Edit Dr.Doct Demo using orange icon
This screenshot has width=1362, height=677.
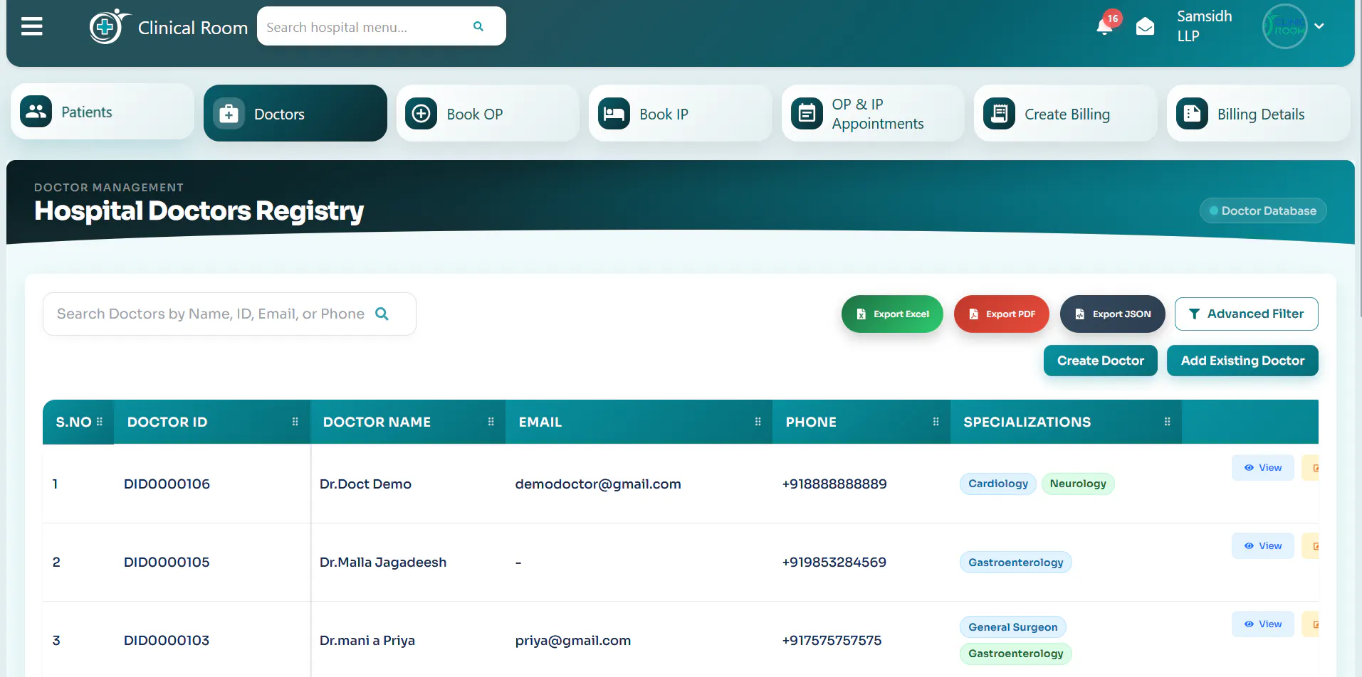pyautogui.click(x=1311, y=467)
